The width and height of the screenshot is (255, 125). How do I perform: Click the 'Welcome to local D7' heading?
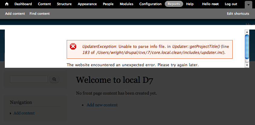coord(114,80)
